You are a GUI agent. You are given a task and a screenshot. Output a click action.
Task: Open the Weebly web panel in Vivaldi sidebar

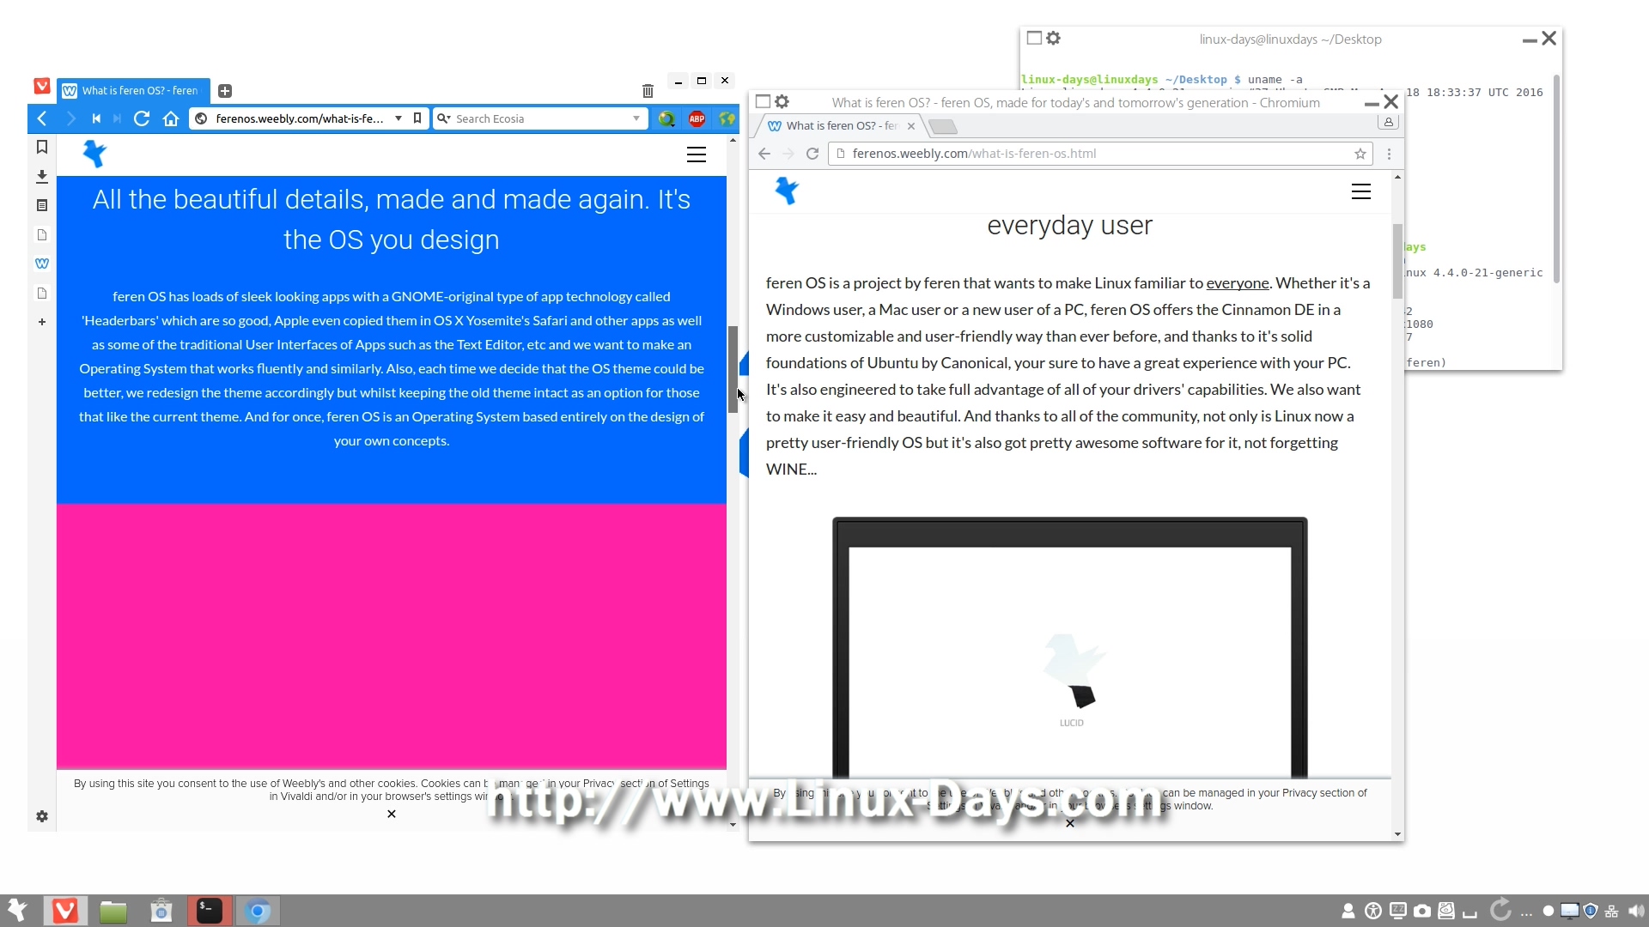coord(41,264)
